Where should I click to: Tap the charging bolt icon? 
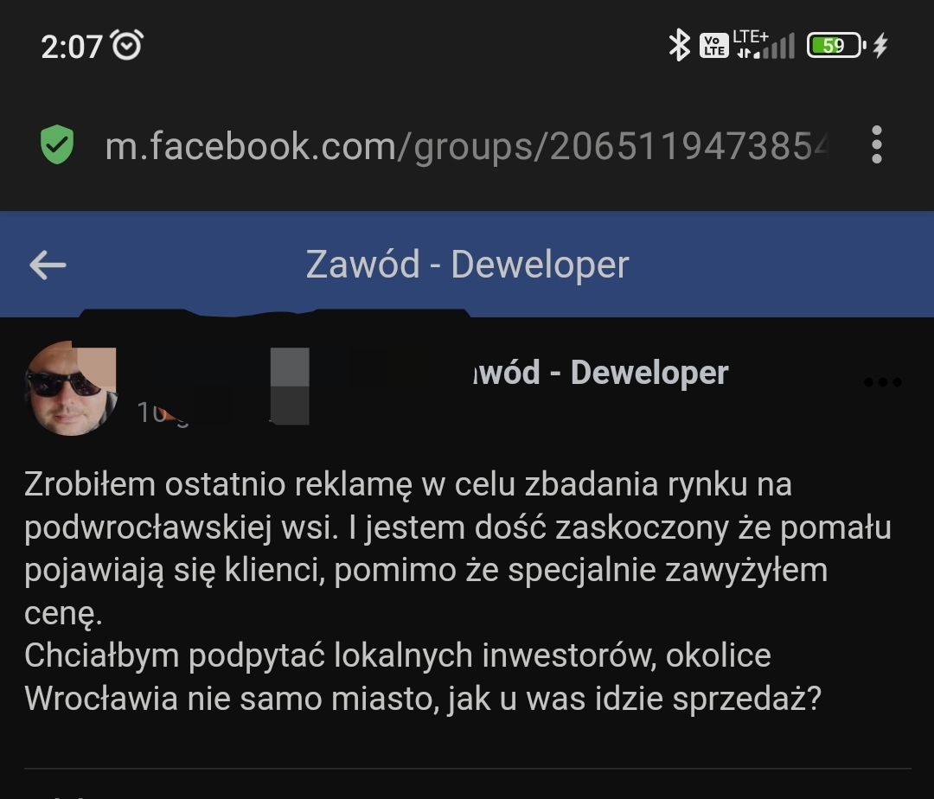[880, 45]
